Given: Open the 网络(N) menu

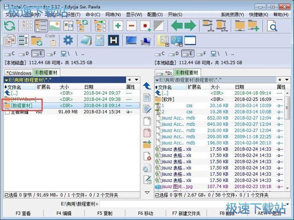Looking at the screenshot, I should (x=113, y=14).
